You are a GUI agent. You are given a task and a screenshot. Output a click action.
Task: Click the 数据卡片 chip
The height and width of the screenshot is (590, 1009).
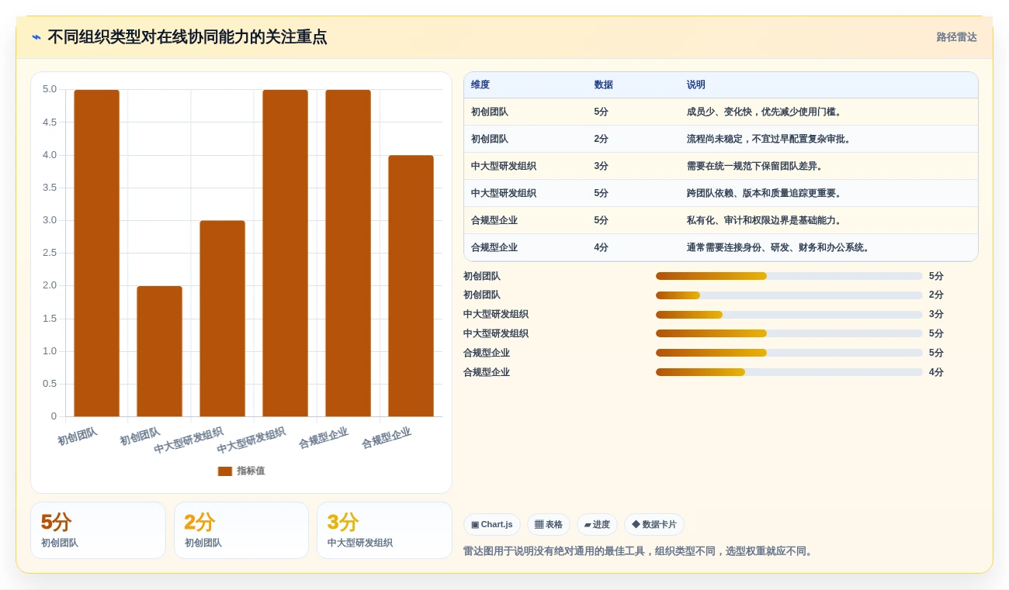coord(654,525)
